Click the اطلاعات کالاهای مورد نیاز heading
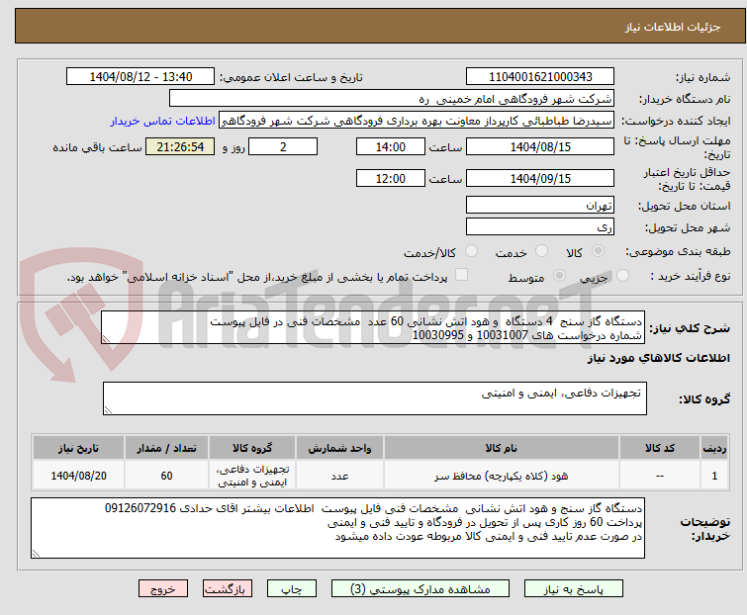Screen dimensions: 747x615 (x=658, y=358)
